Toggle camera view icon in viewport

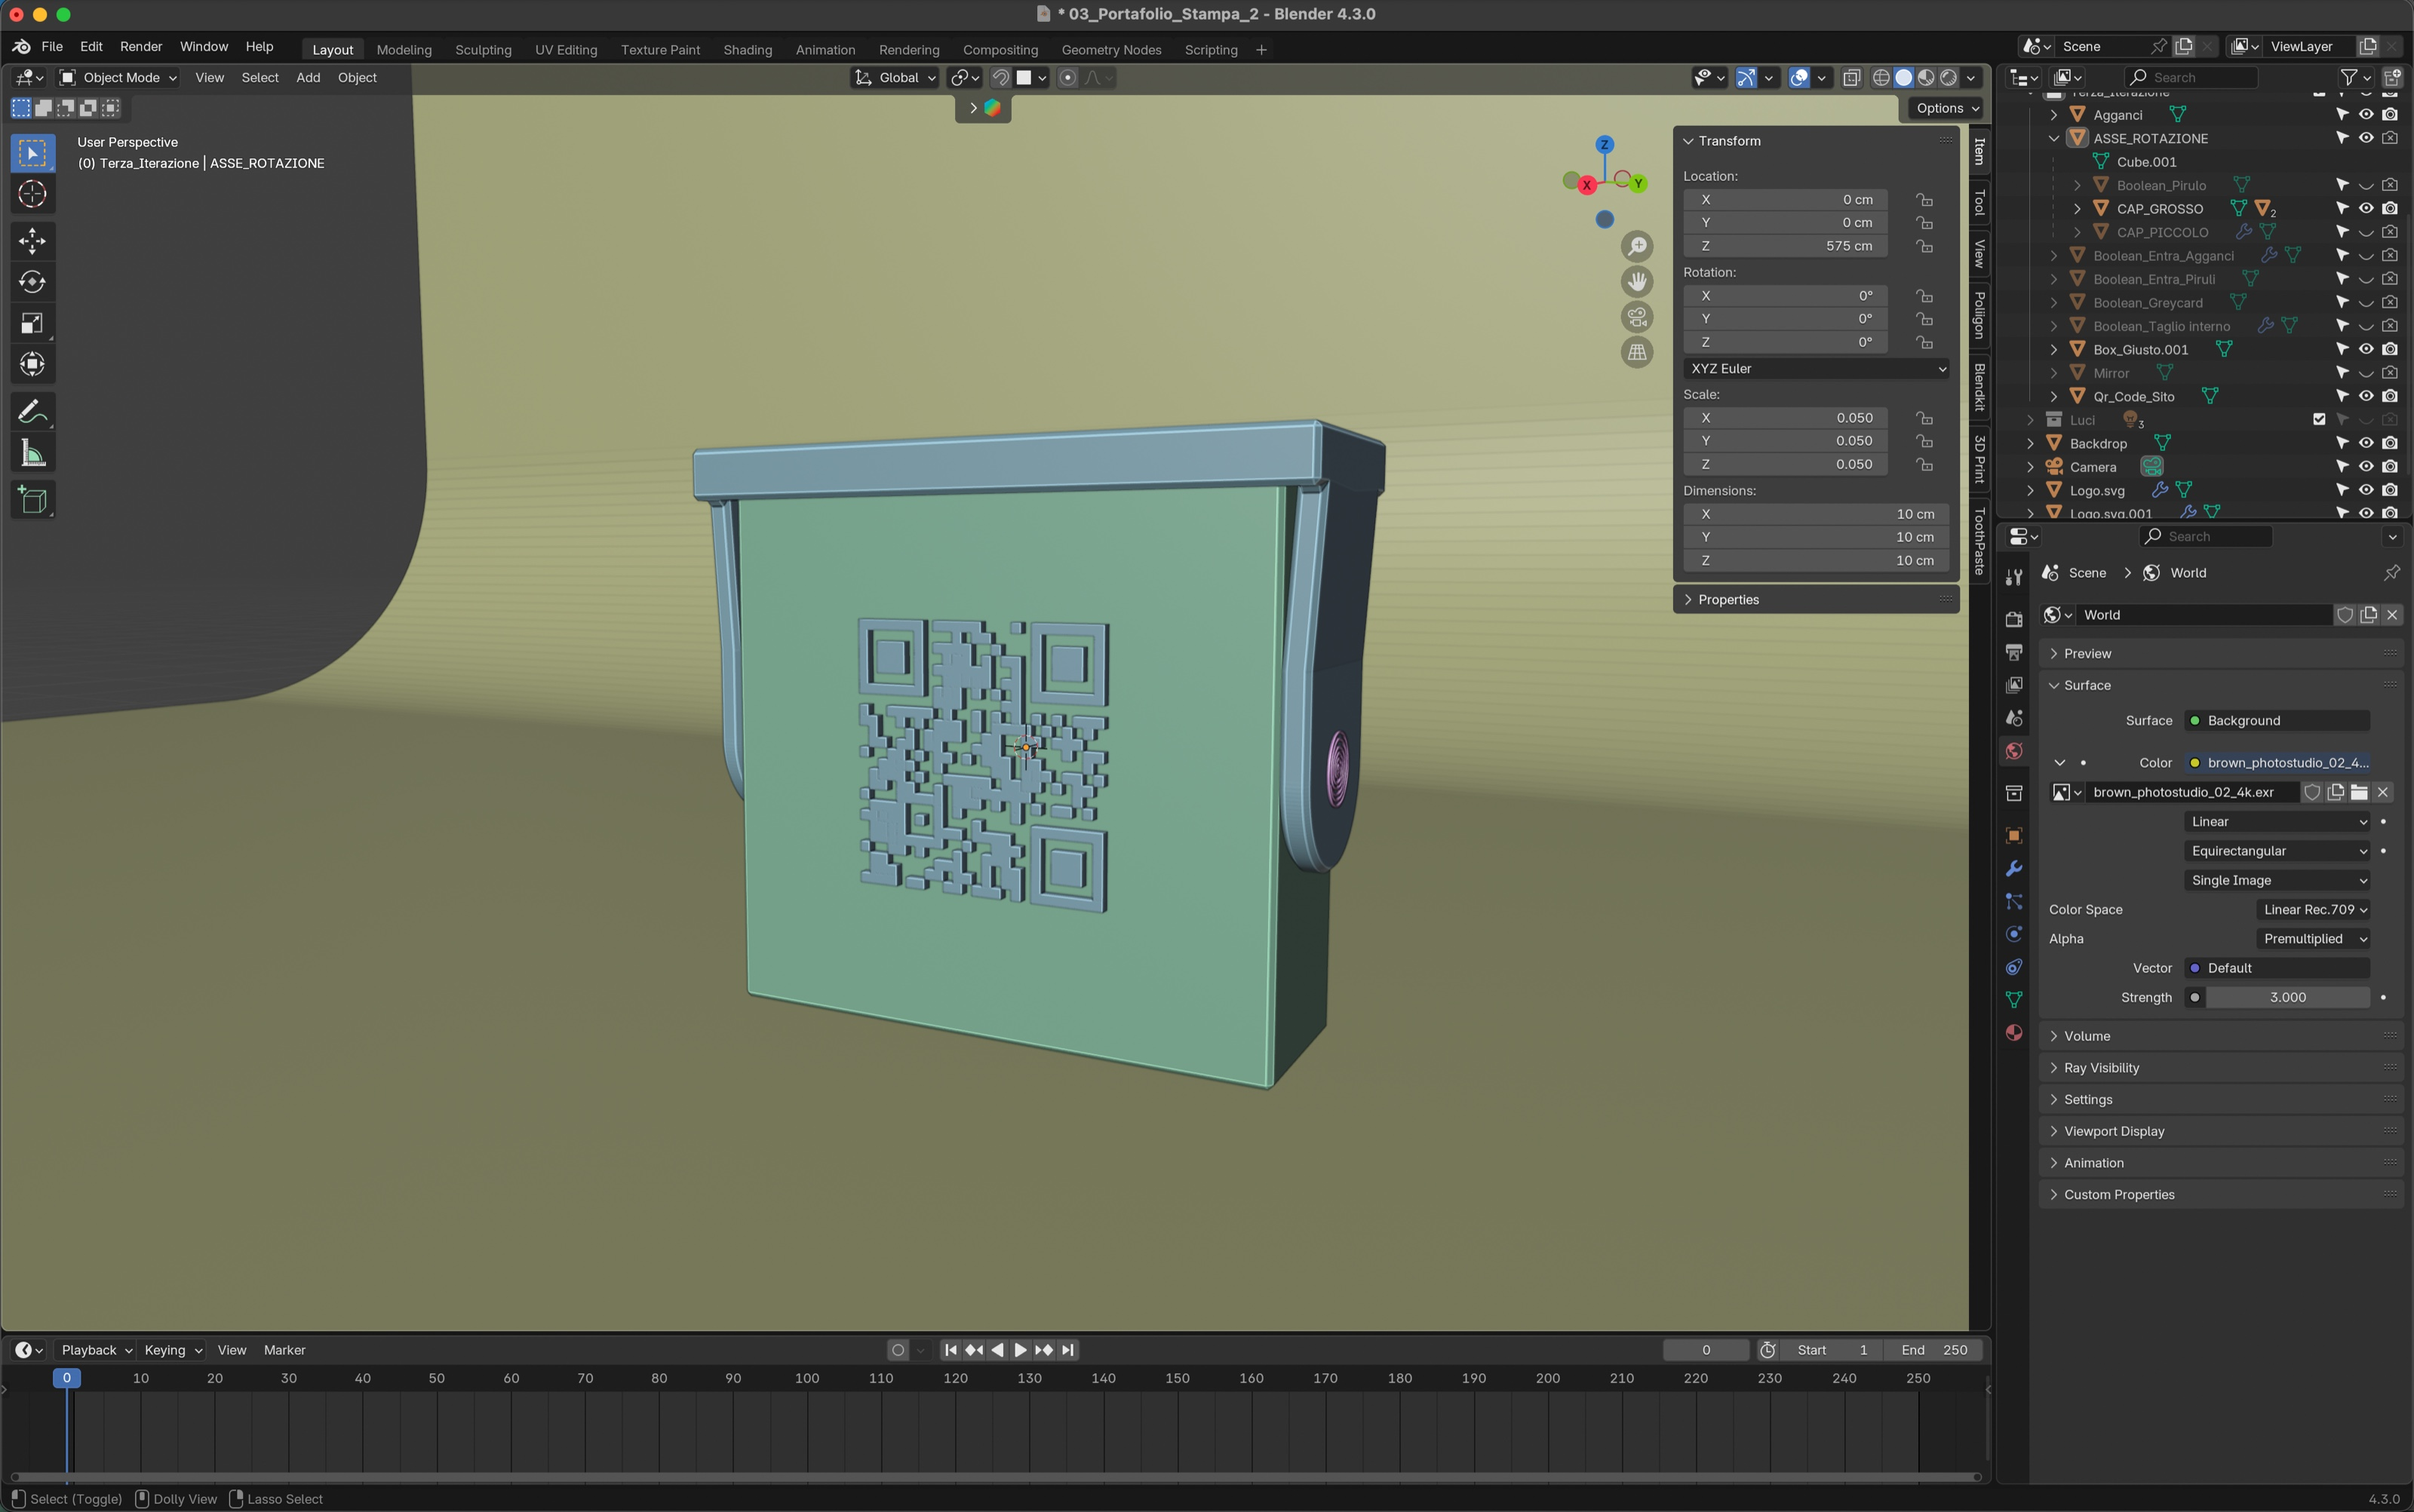click(1637, 317)
